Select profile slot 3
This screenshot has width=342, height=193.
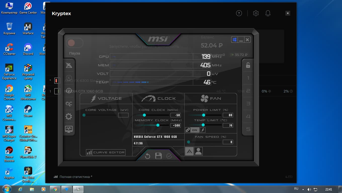point(248,104)
